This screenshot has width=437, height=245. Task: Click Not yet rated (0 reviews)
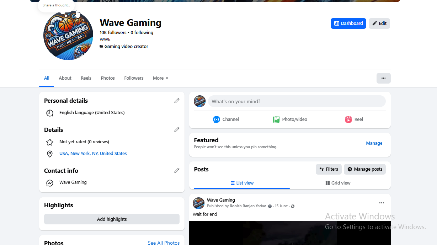click(84, 142)
